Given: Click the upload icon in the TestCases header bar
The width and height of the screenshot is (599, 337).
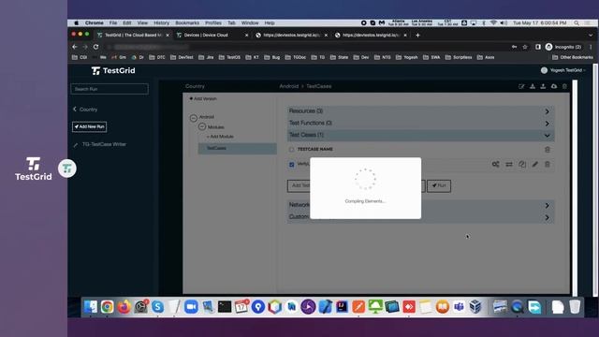Looking at the screenshot, I should point(543,86).
